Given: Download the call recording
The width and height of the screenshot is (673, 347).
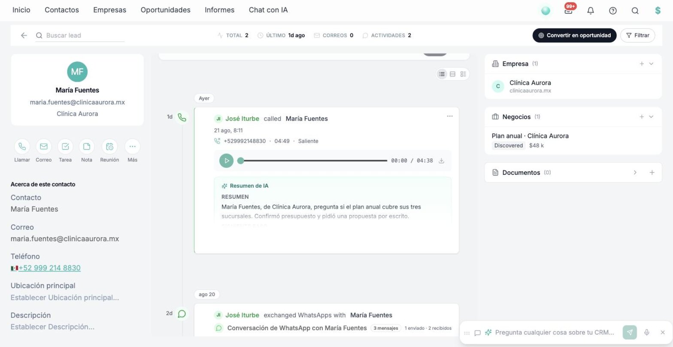Looking at the screenshot, I should coord(441,161).
